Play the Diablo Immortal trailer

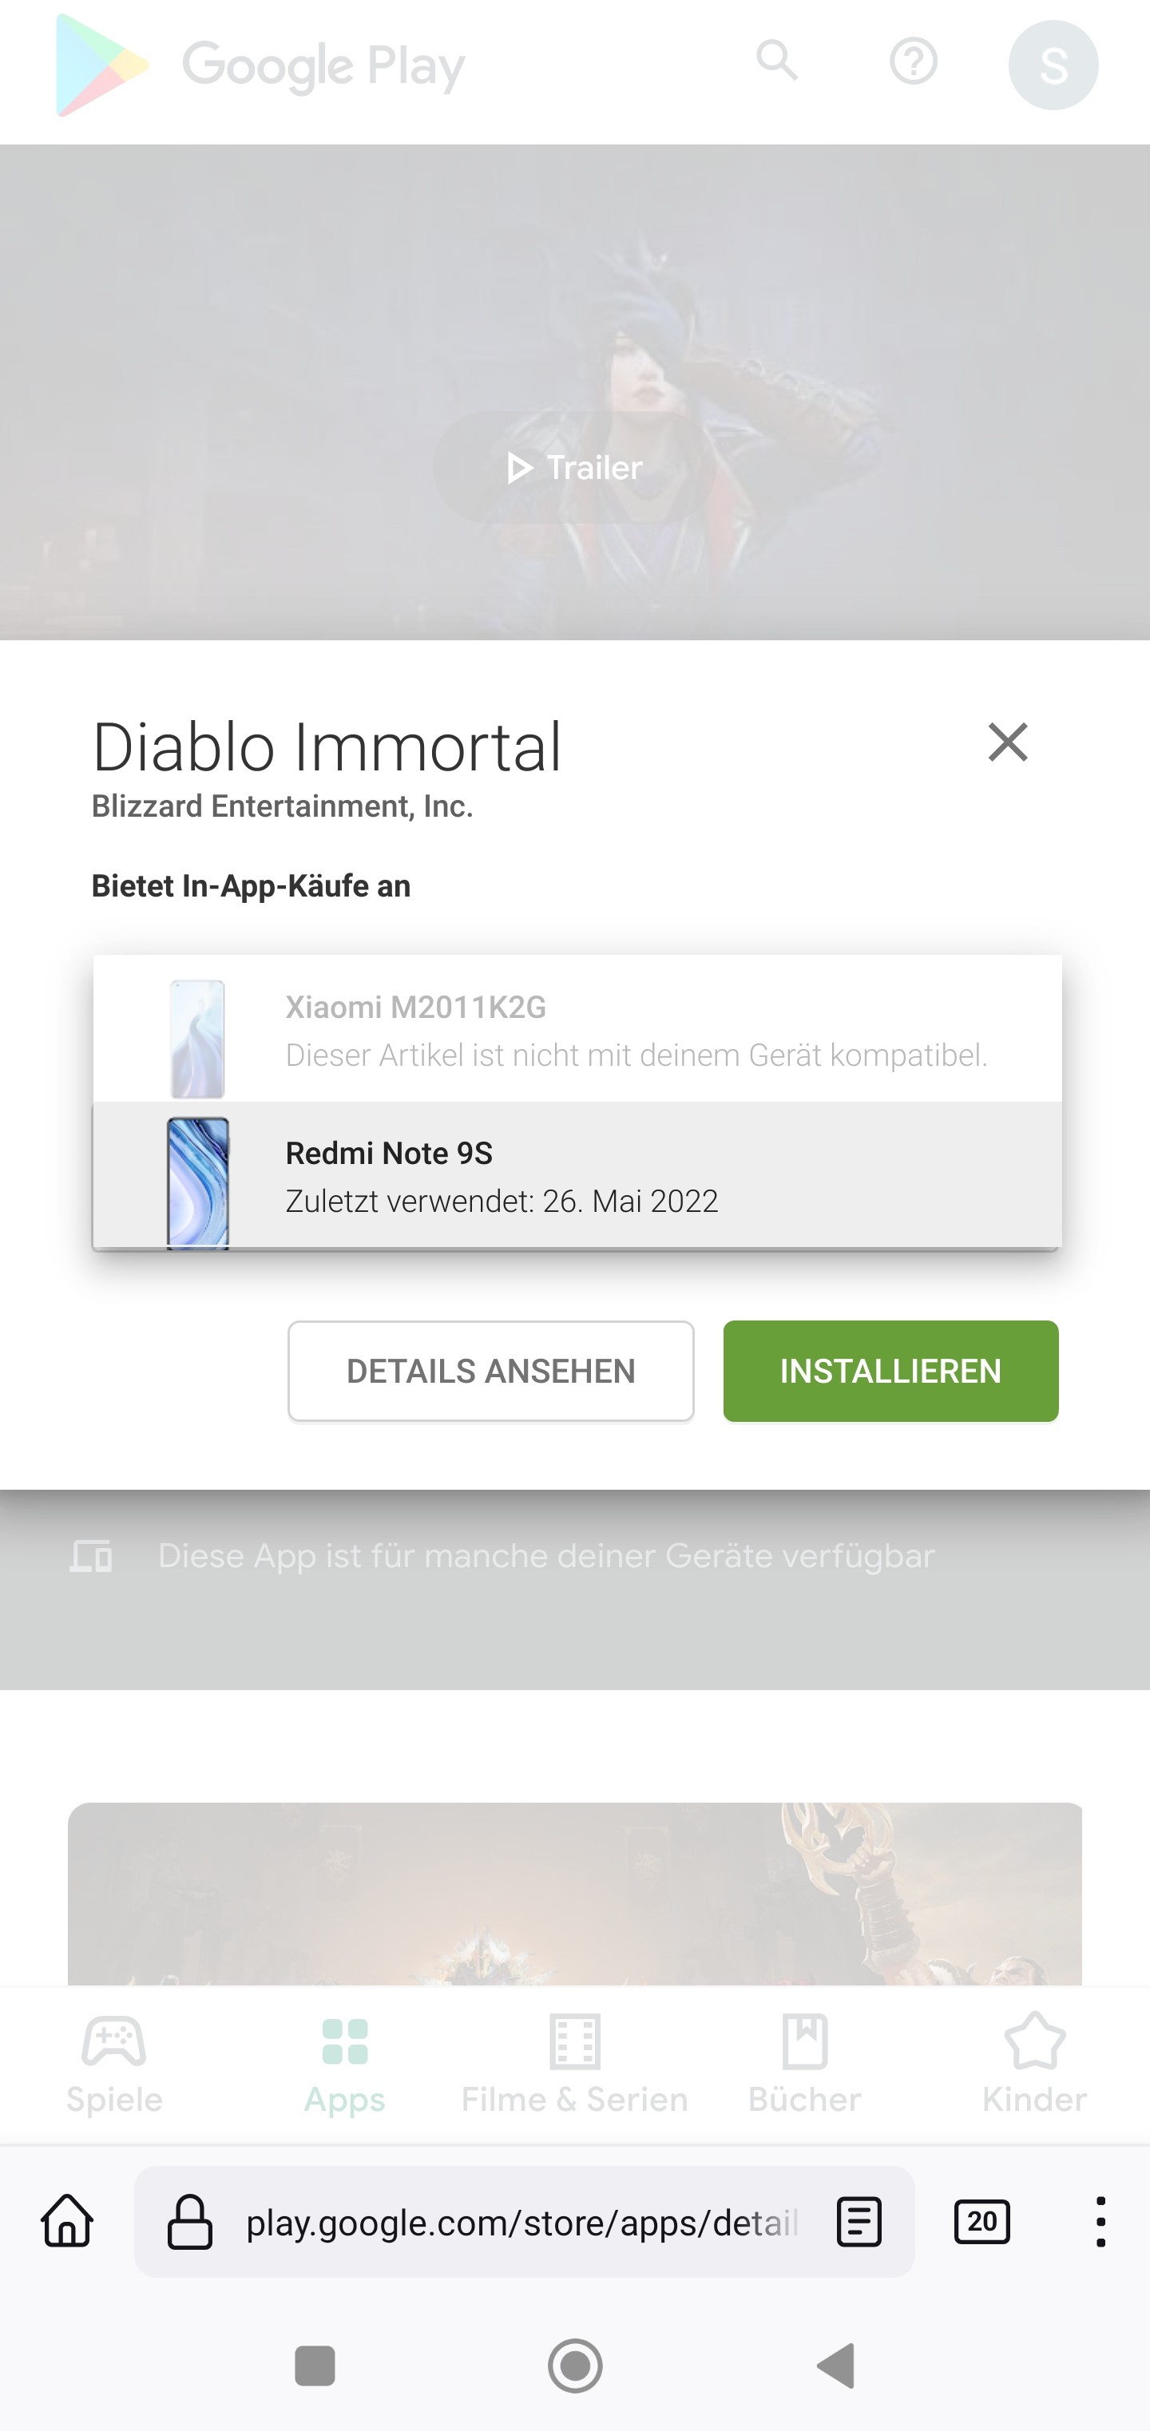tap(575, 466)
